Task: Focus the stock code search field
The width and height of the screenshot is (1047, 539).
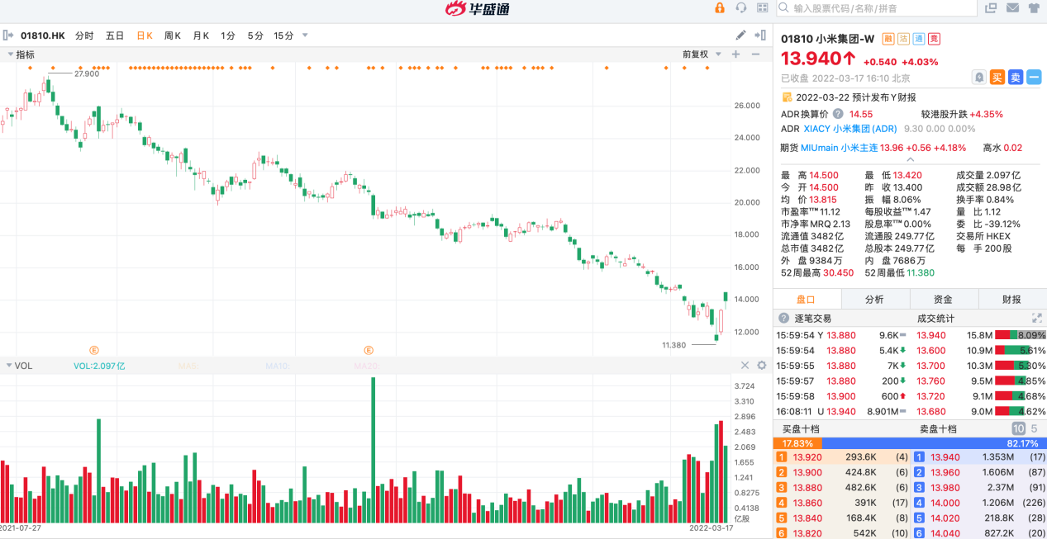Action: (x=877, y=8)
